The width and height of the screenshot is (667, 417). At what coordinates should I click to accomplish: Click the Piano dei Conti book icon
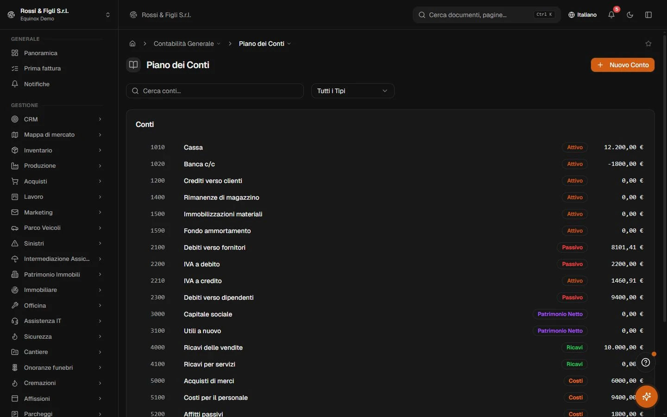(x=133, y=65)
